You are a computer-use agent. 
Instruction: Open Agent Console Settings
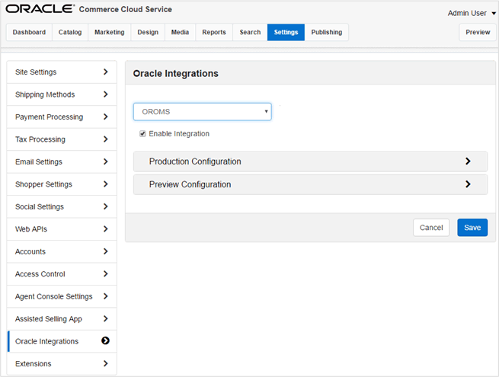pos(62,296)
